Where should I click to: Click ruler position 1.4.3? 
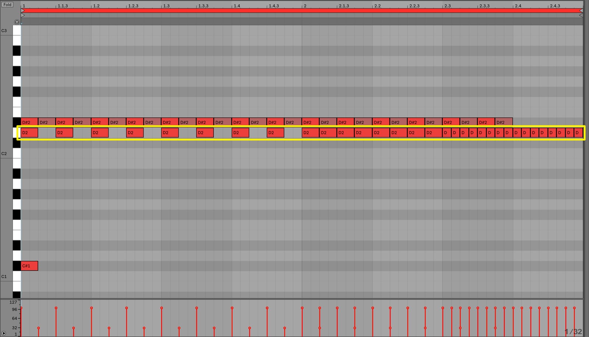274,6
